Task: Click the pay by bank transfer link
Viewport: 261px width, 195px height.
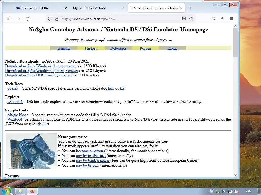Action: click(93, 160)
